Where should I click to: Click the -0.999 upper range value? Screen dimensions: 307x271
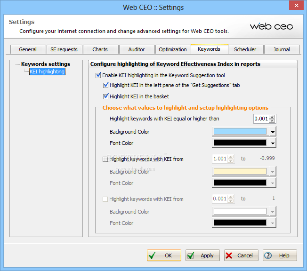click(x=267, y=158)
